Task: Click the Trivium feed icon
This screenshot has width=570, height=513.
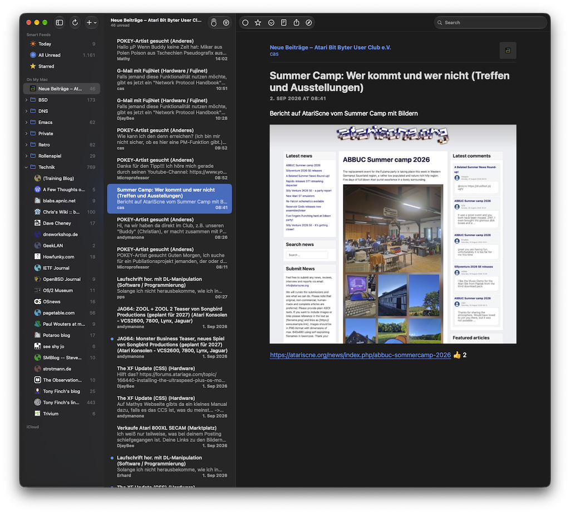Action: tap(37, 414)
